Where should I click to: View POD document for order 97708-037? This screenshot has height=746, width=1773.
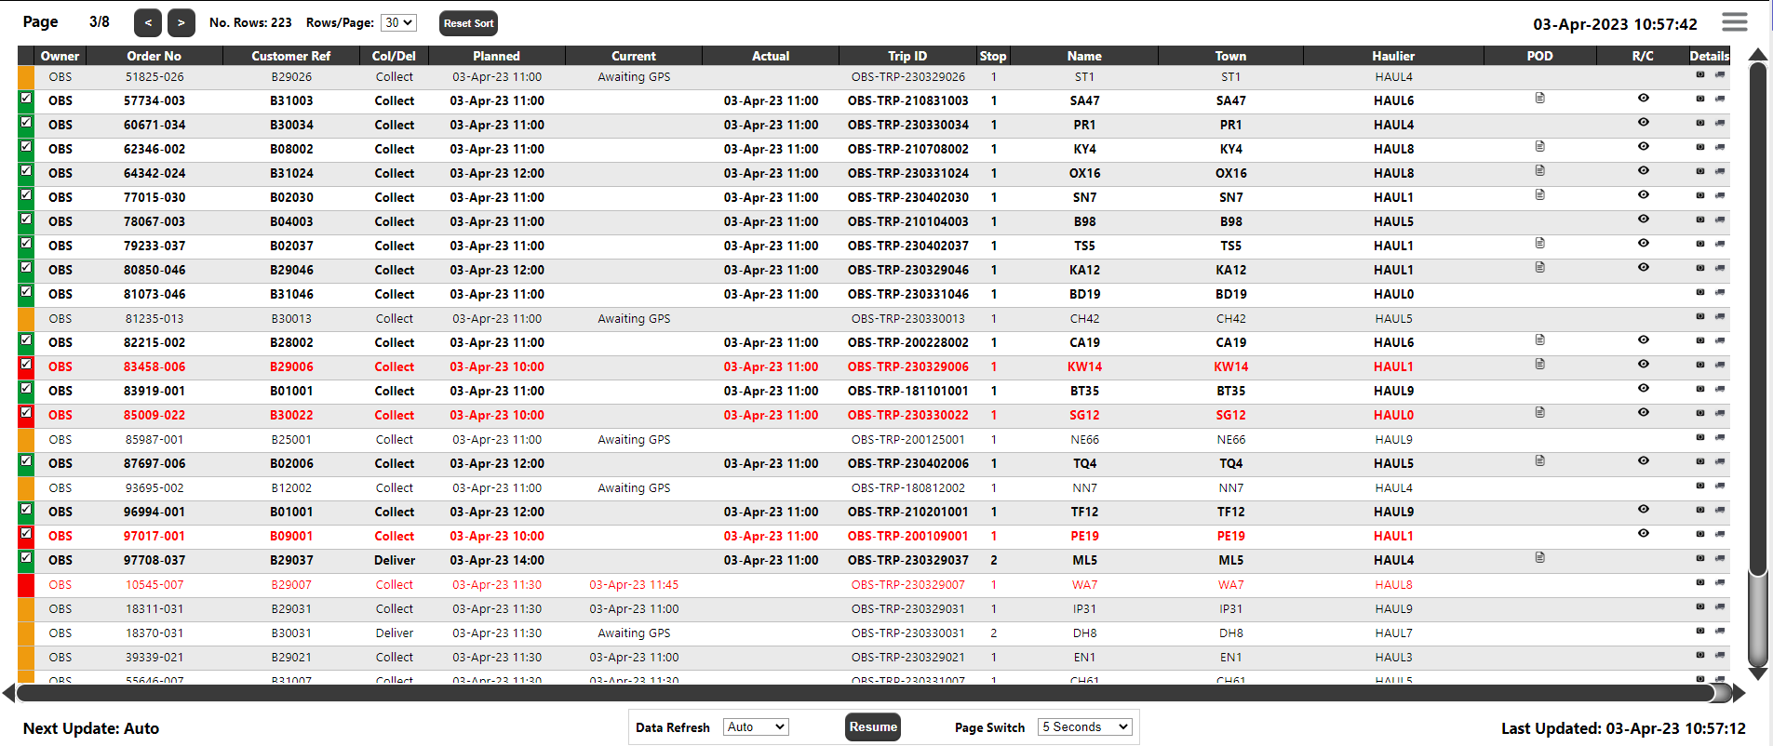pos(1540,557)
